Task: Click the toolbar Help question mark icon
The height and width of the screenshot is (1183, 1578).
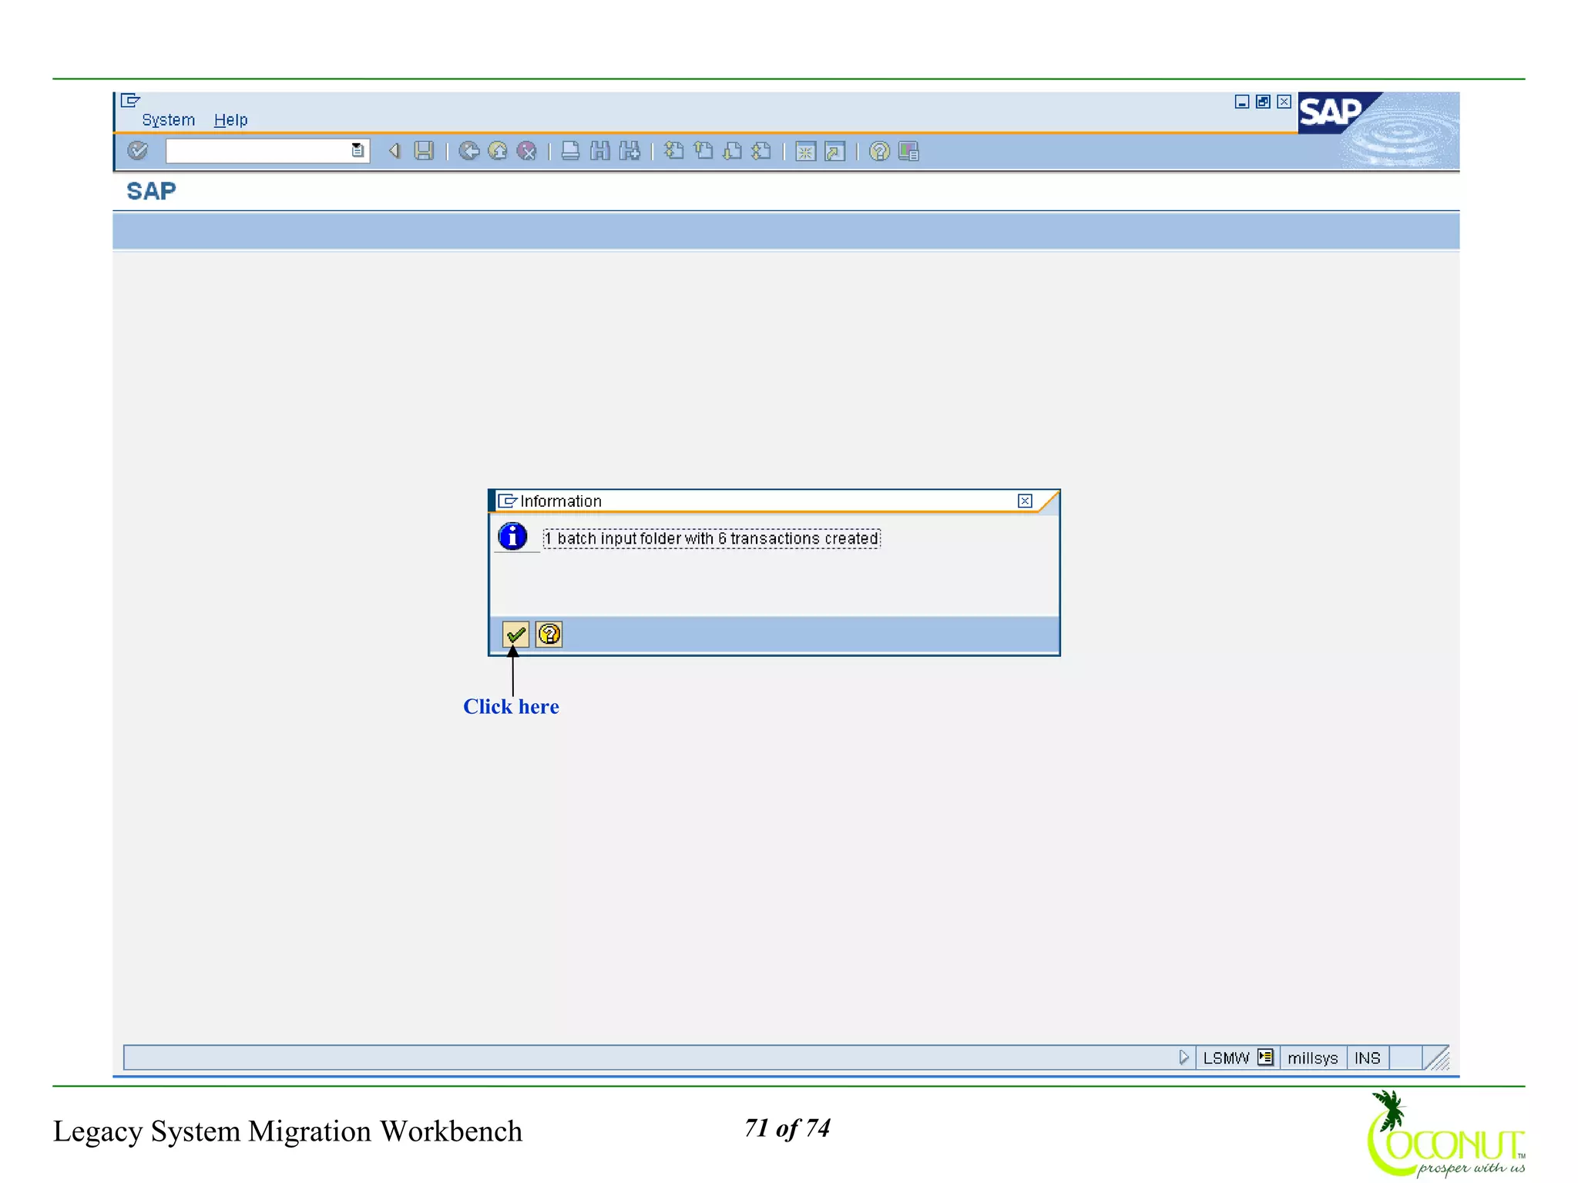Action: pyautogui.click(x=879, y=151)
